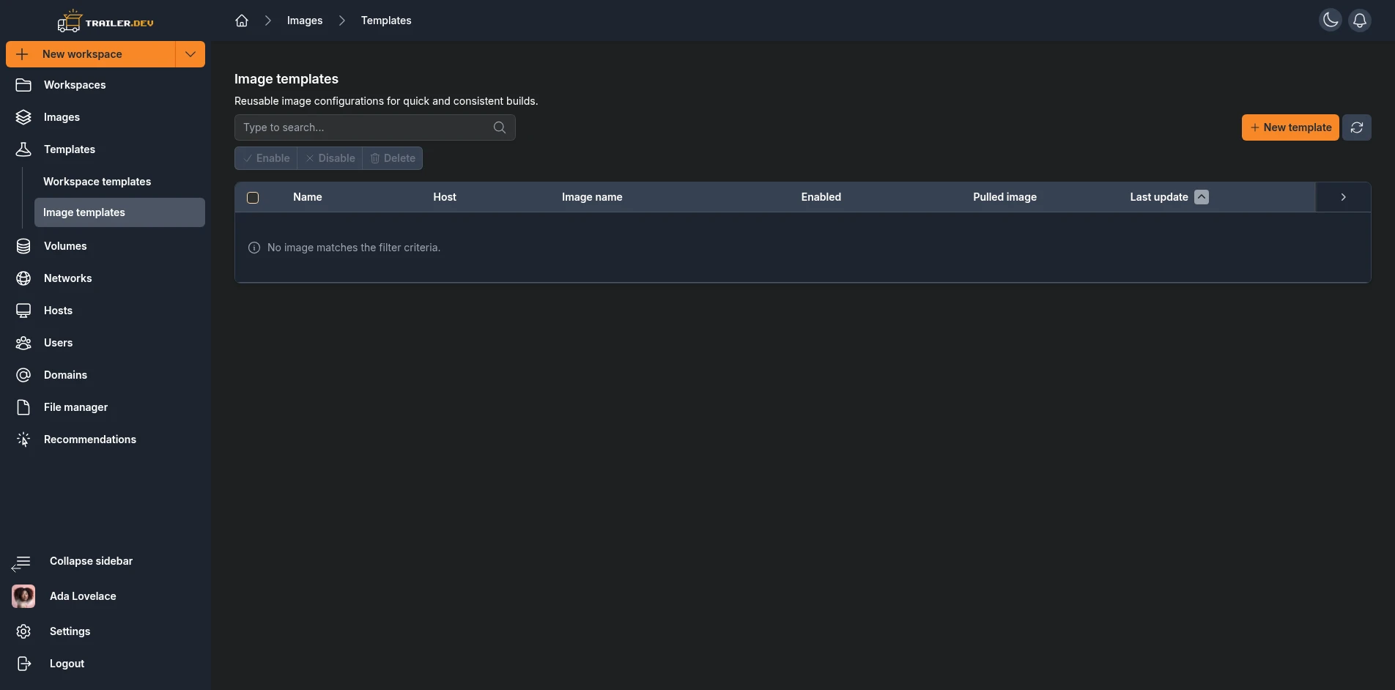
Task: Open Recommendations page
Action: [106, 439]
